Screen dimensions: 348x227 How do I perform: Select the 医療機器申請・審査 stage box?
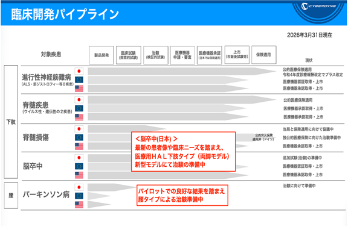point(182,55)
